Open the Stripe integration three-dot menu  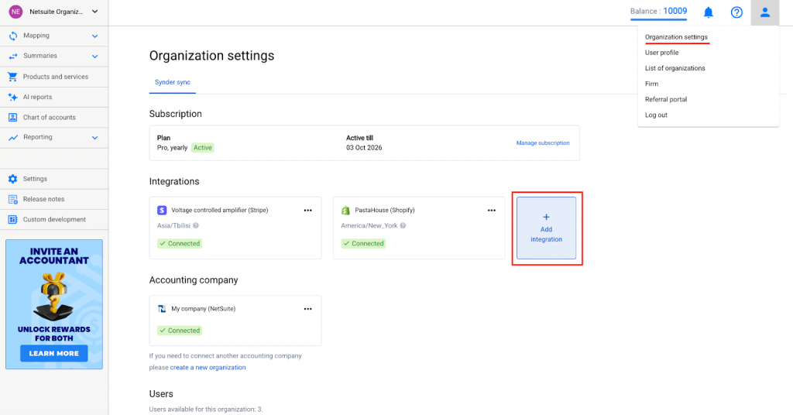click(x=307, y=210)
